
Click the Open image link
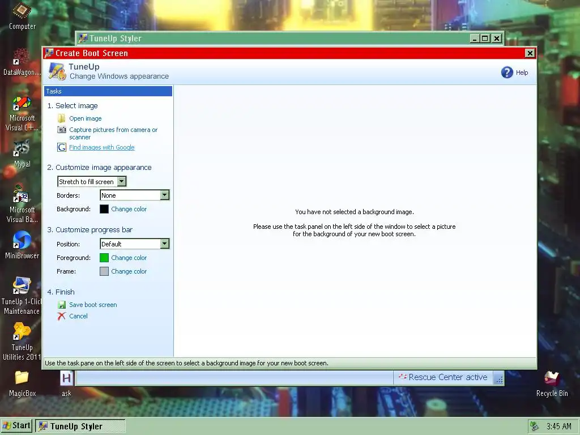tap(86, 118)
